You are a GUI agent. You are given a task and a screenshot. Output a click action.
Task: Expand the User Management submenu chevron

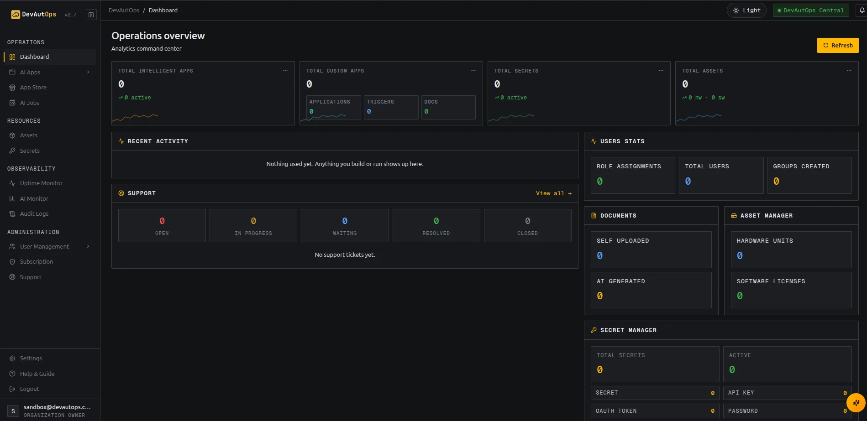(x=88, y=246)
